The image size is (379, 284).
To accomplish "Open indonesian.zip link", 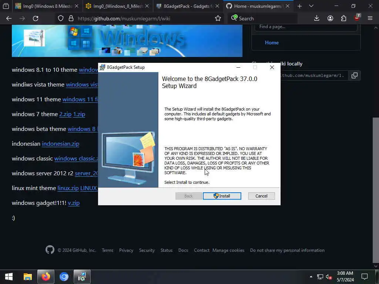I will (x=61, y=144).
